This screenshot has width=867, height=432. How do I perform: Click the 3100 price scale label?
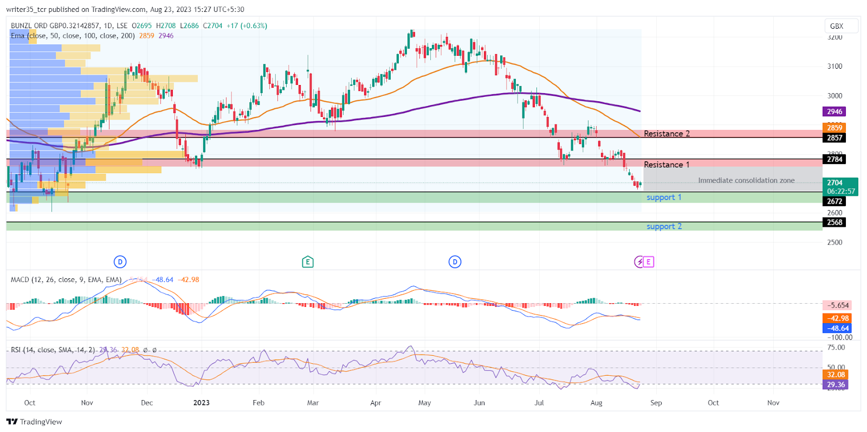click(x=834, y=67)
